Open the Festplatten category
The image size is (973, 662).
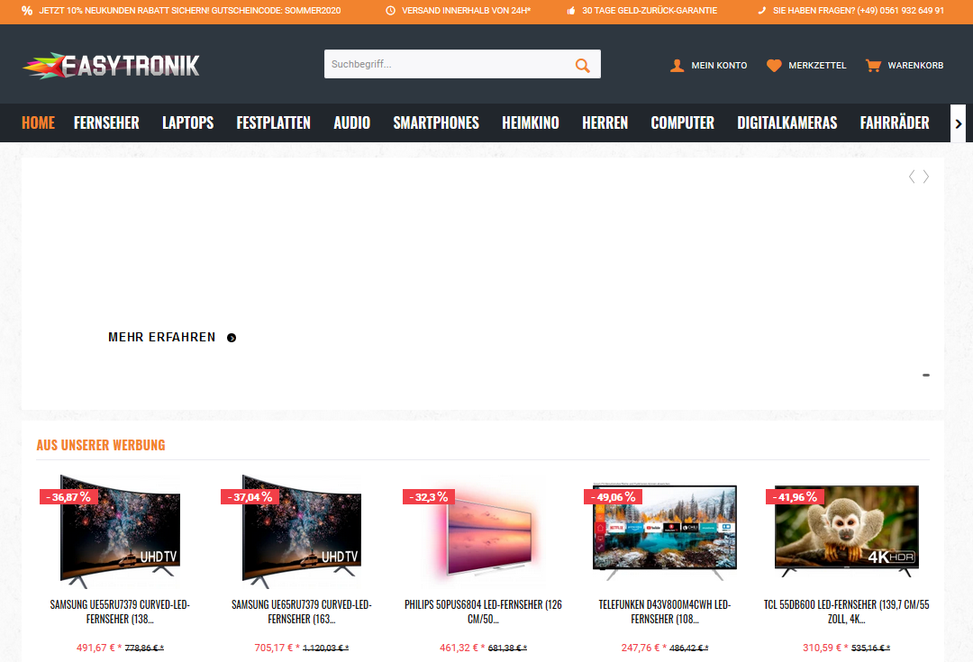click(x=274, y=122)
